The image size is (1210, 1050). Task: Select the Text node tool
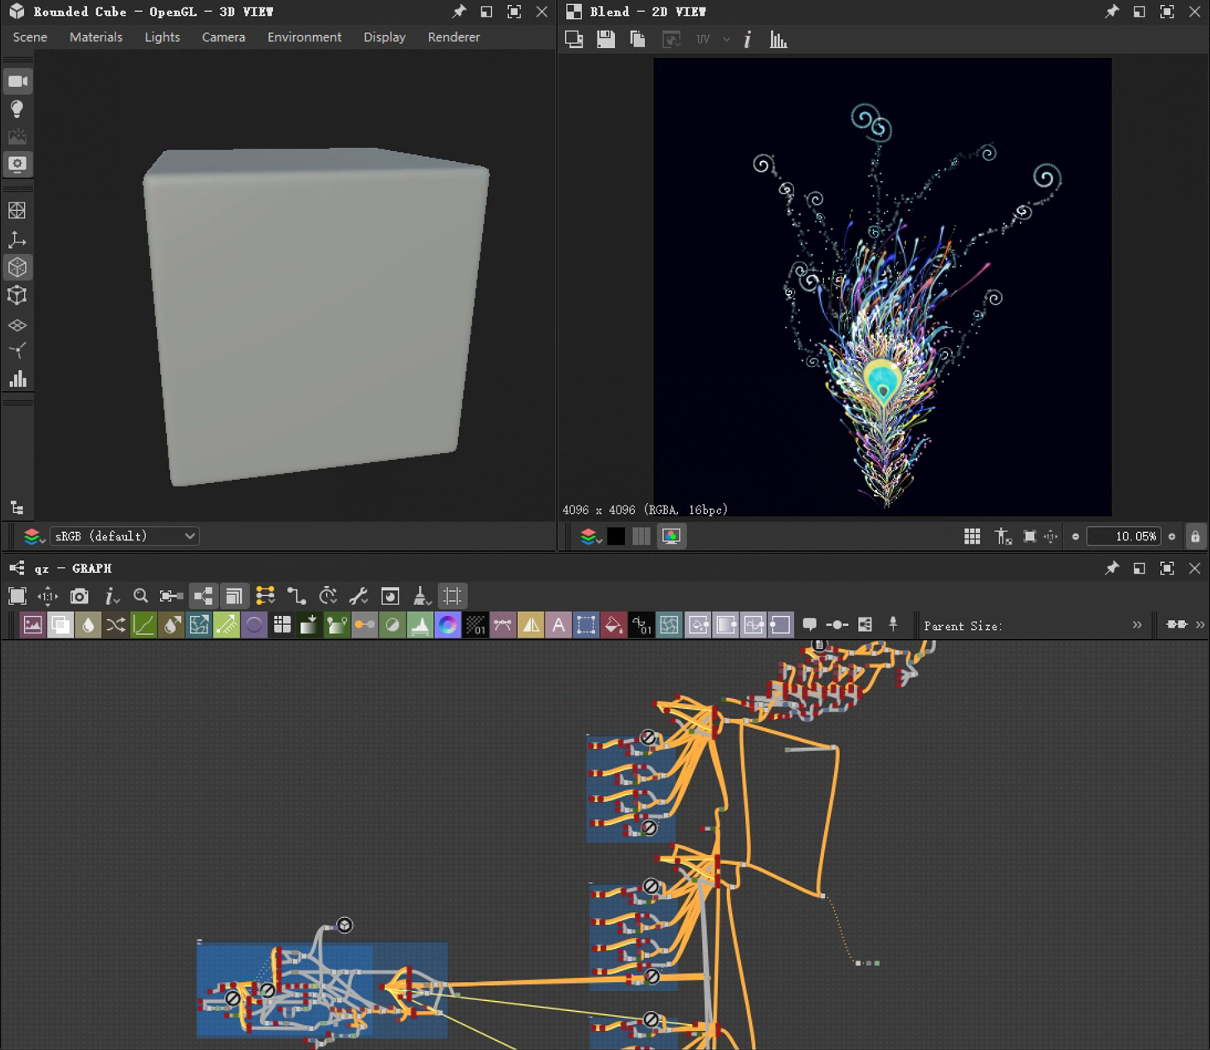(559, 624)
